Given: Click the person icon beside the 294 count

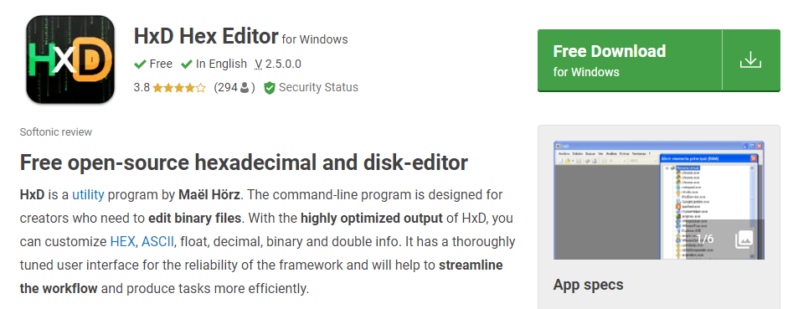Looking at the screenshot, I should point(245,87).
